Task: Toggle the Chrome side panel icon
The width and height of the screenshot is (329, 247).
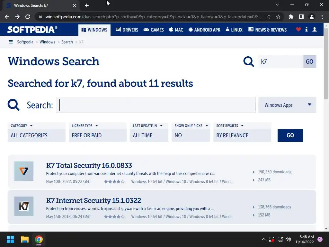Action: tap(301, 17)
